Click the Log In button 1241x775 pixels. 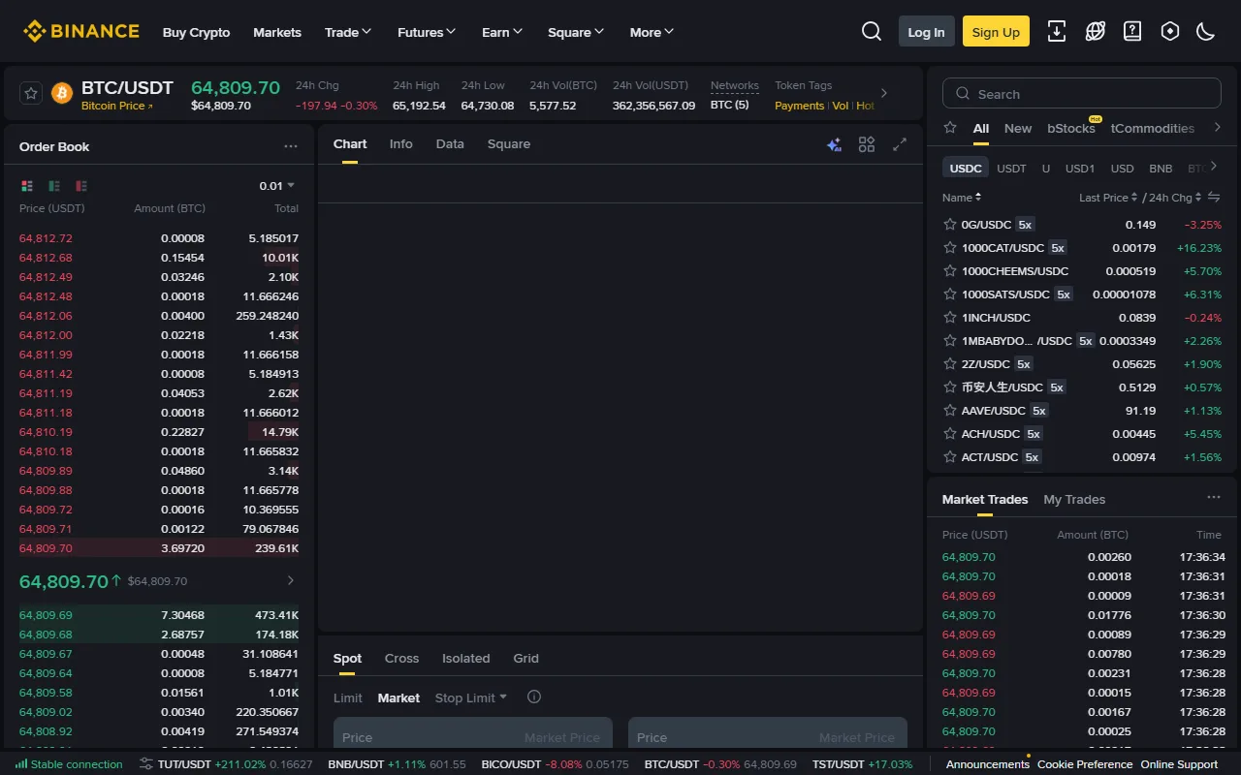point(926,32)
